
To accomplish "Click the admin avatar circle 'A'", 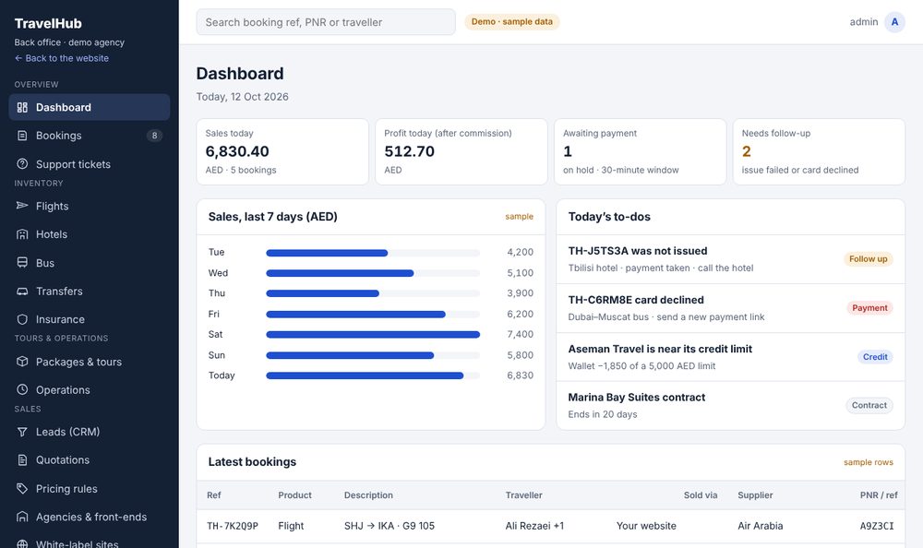I will [894, 22].
